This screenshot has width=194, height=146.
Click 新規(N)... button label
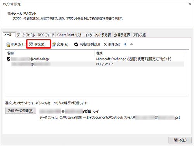tap(18, 44)
